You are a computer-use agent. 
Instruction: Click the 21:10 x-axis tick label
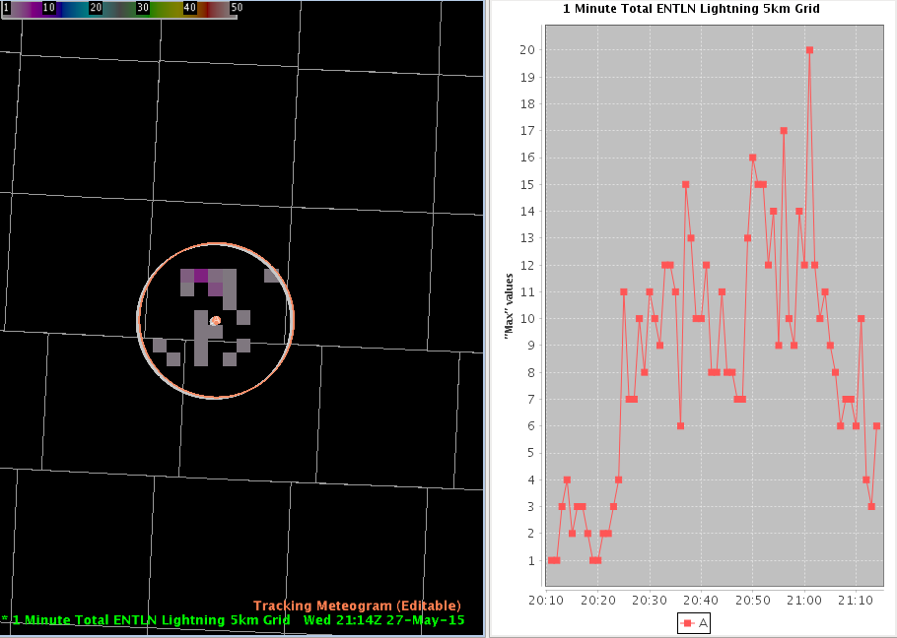click(x=856, y=601)
